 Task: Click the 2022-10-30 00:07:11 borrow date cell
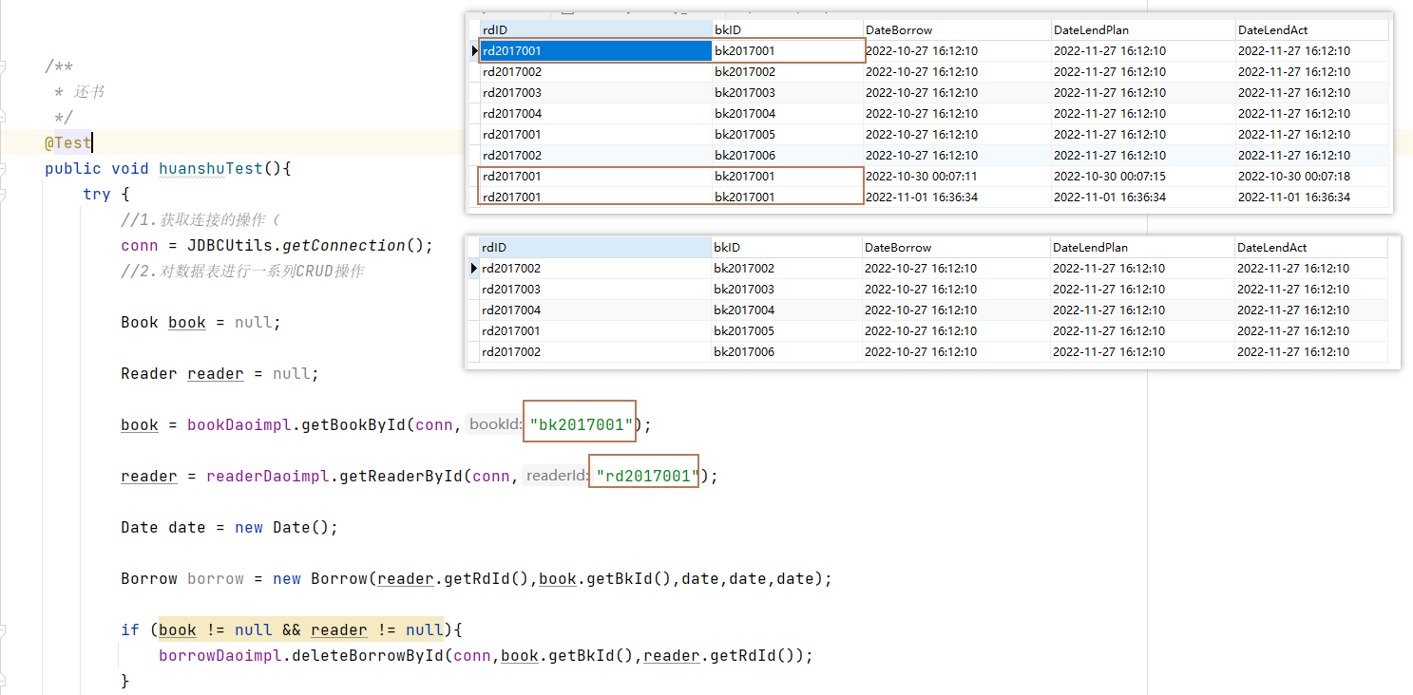pos(957,176)
